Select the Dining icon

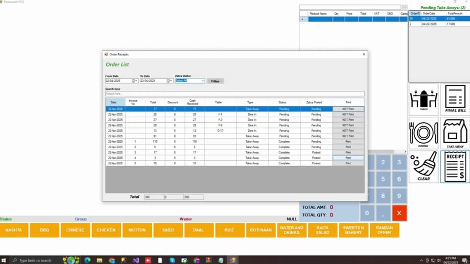point(423,133)
